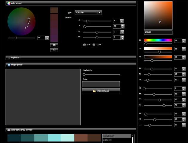The width and height of the screenshot is (188, 143).
Task: Click the lower icon button below the gradient strip
Action: click(x=54, y=50)
